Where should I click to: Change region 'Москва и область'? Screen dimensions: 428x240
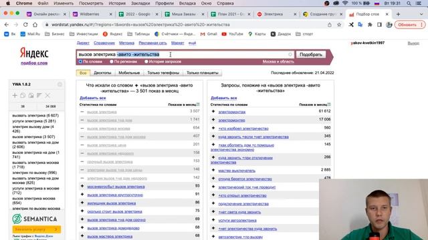[278, 61]
